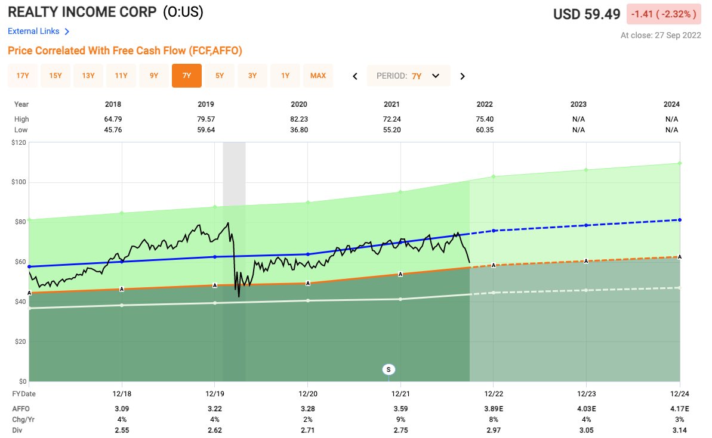This screenshot has height=438, width=712.
Task: Select the 9Y period button
Action: [x=154, y=76]
